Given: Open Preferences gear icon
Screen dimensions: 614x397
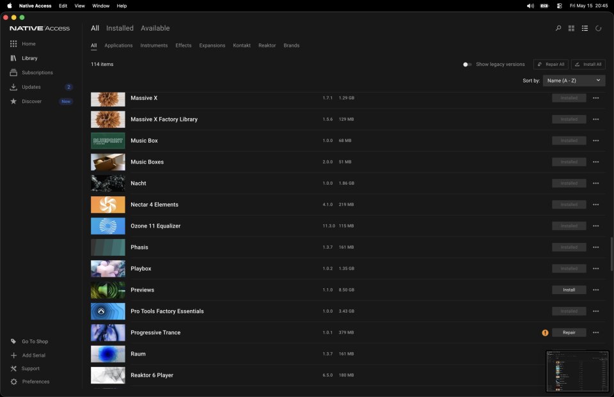Looking at the screenshot, I should click(13, 382).
